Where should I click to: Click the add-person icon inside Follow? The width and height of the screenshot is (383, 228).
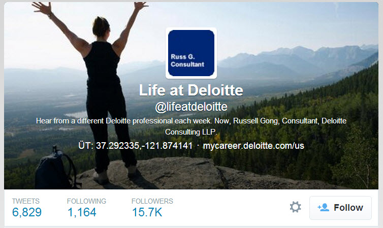tap(323, 208)
